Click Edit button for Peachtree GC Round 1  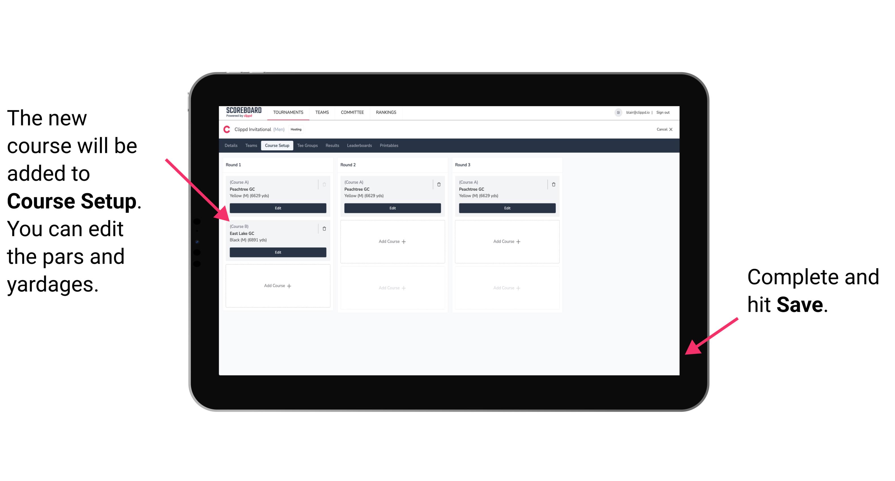click(x=277, y=208)
